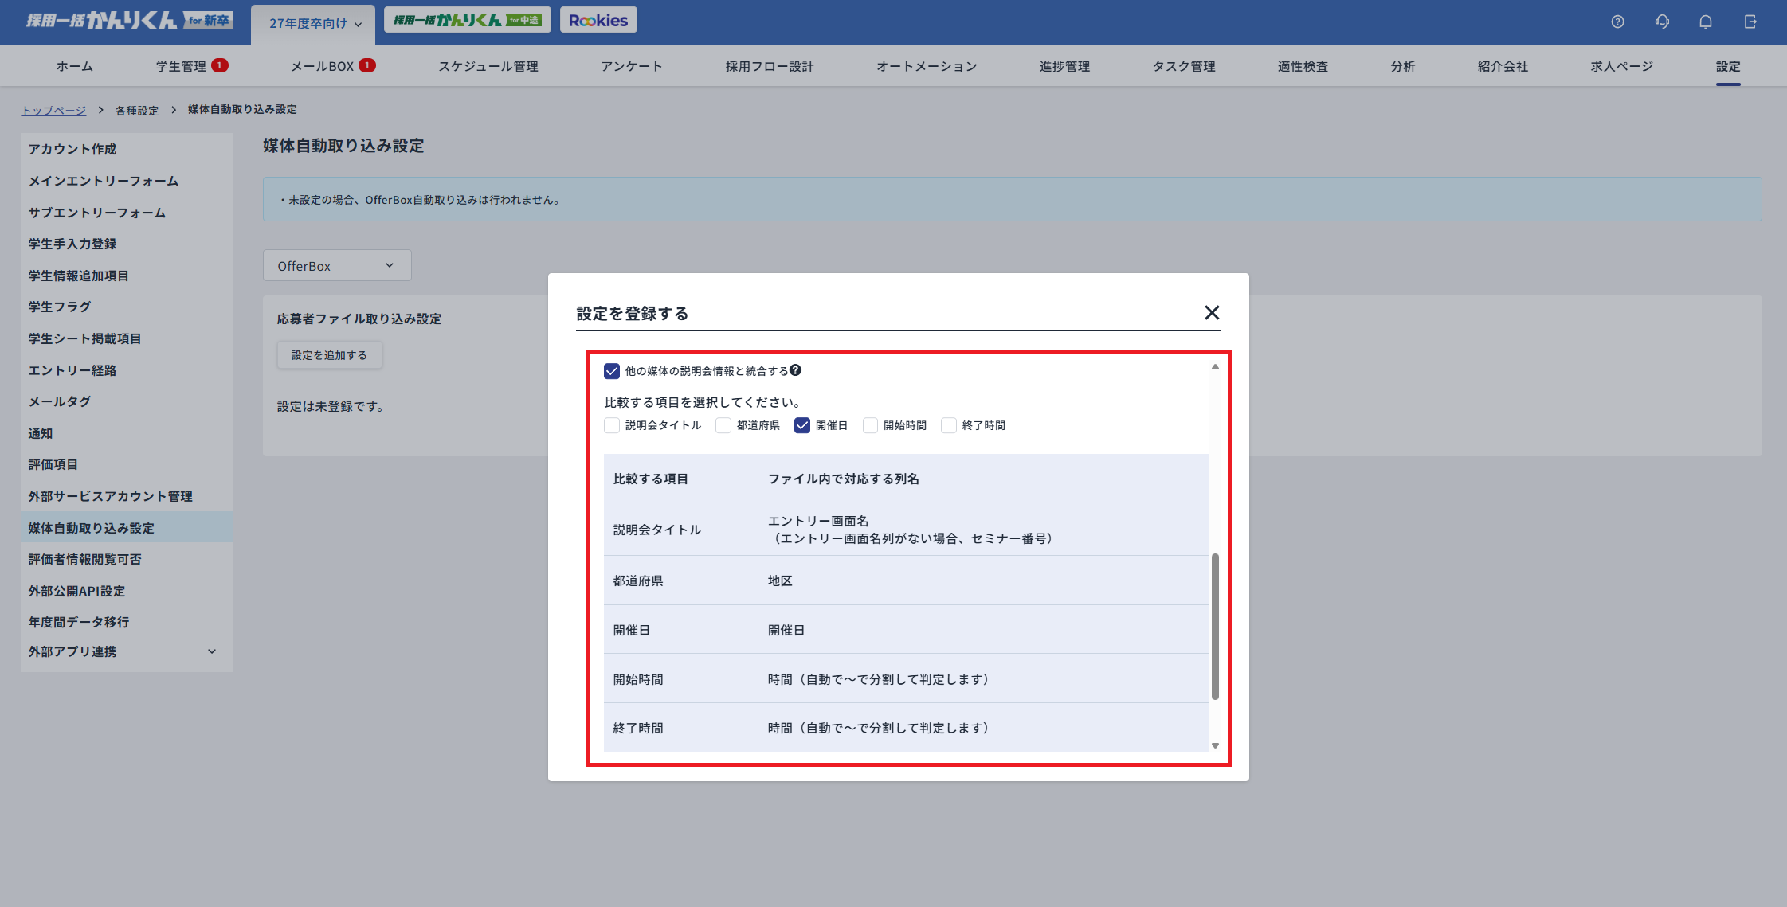1787x907 pixels.
Task: Open the notifications bell icon
Action: coord(1705,22)
